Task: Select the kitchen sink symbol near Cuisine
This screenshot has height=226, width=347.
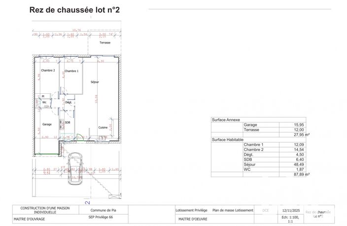Action: 102,138
